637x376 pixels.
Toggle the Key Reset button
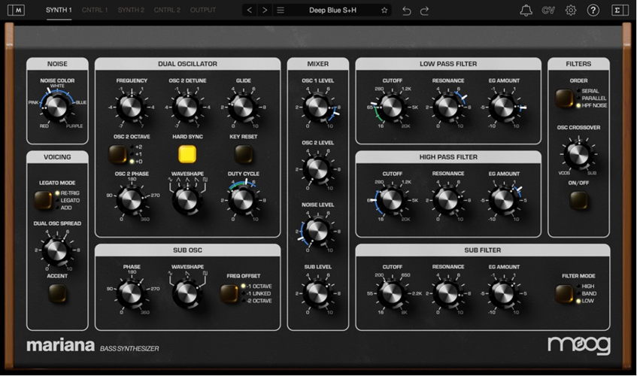click(244, 154)
